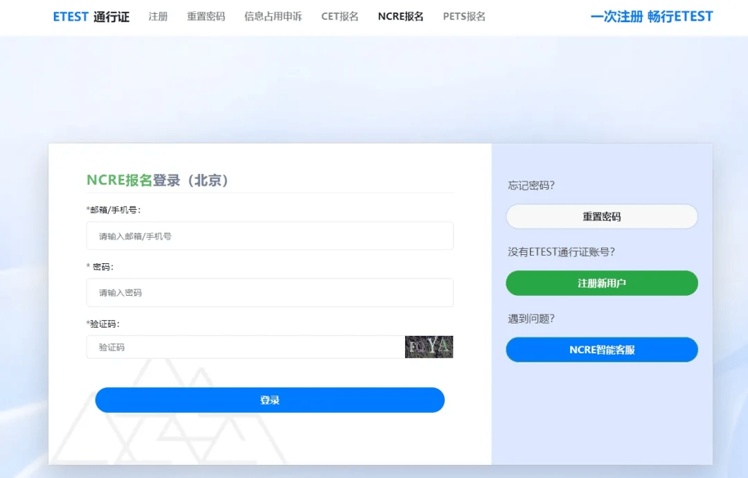The image size is (748, 478).
Task: Click the green 注册新用户 button
Action: point(601,283)
